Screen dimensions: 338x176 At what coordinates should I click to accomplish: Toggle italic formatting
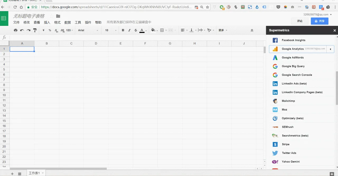(x=129, y=30)
